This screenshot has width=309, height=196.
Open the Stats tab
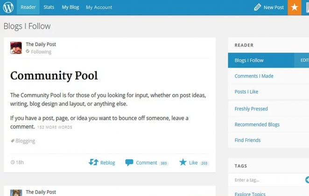[x=49, y=7]
